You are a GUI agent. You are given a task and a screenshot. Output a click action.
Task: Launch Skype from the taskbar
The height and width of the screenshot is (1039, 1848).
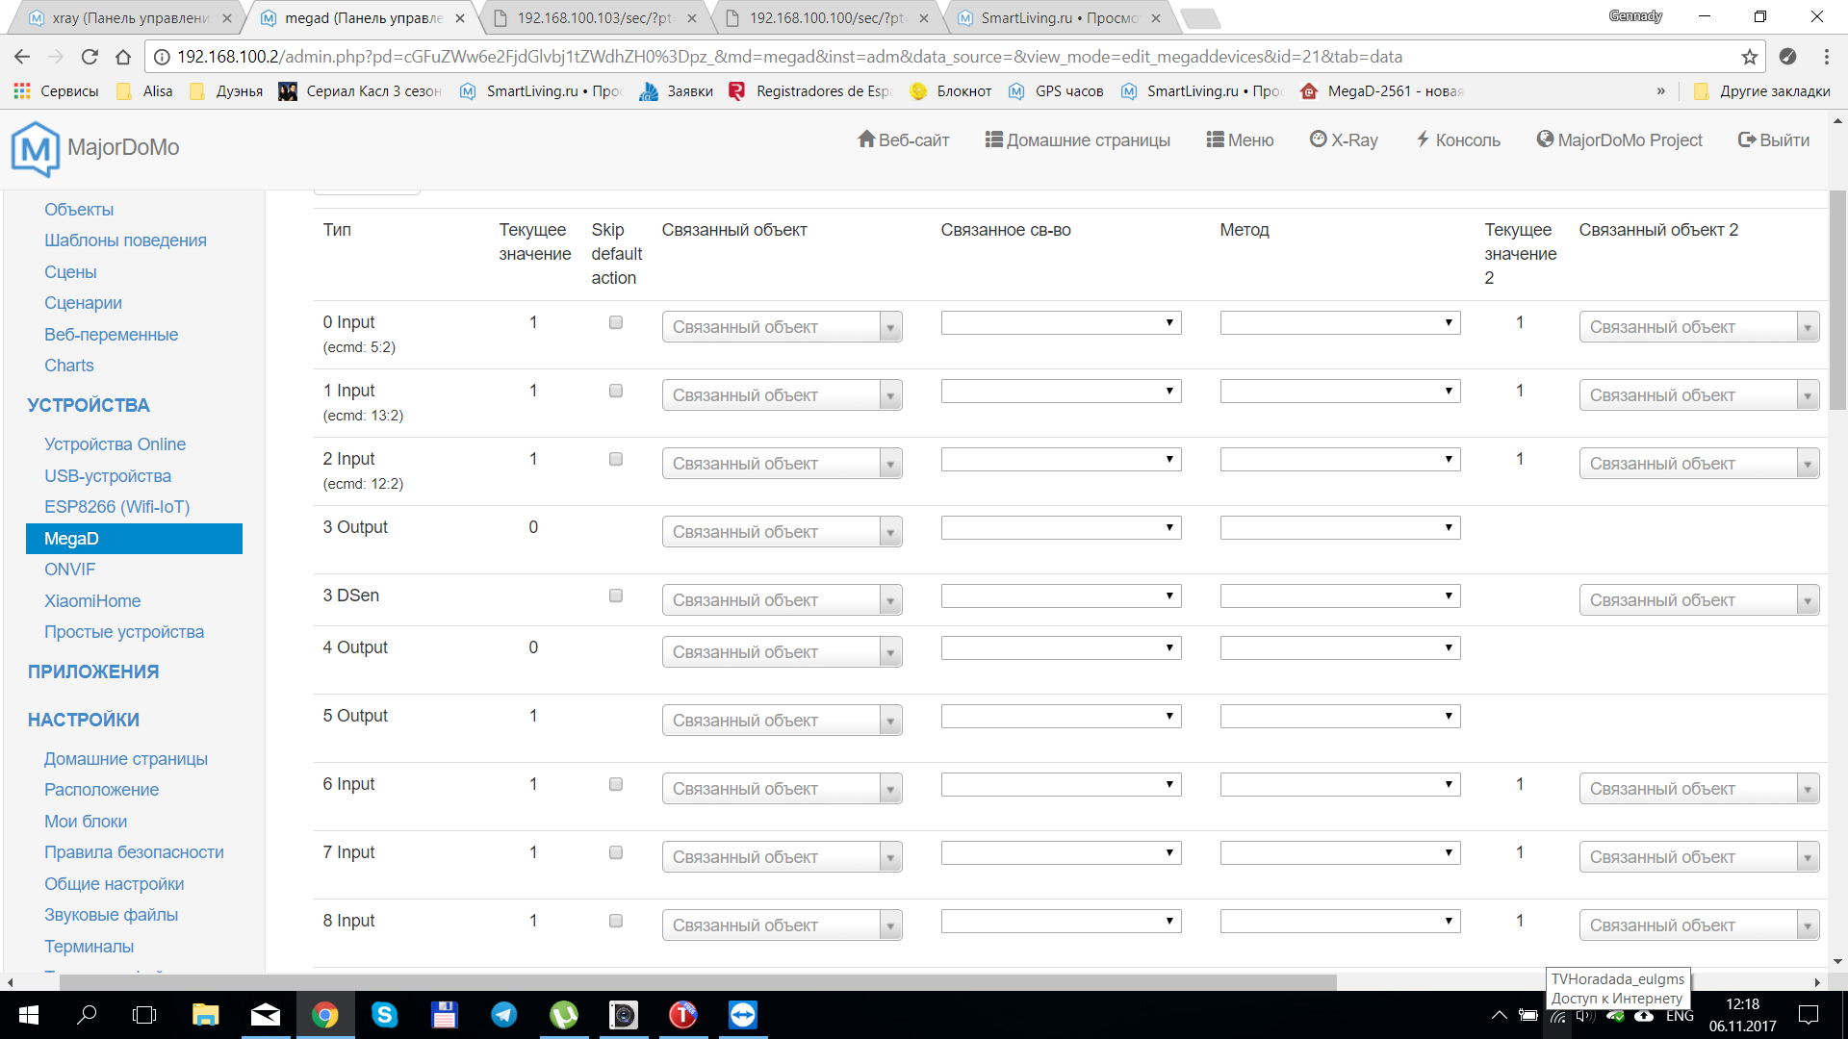pyautogui.click(x=385, y=1015)
